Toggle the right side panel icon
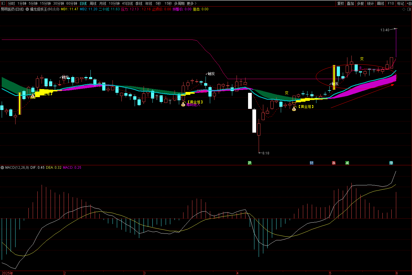The height and width of the screenshot is (275, 412). click(x=409, y=9)
